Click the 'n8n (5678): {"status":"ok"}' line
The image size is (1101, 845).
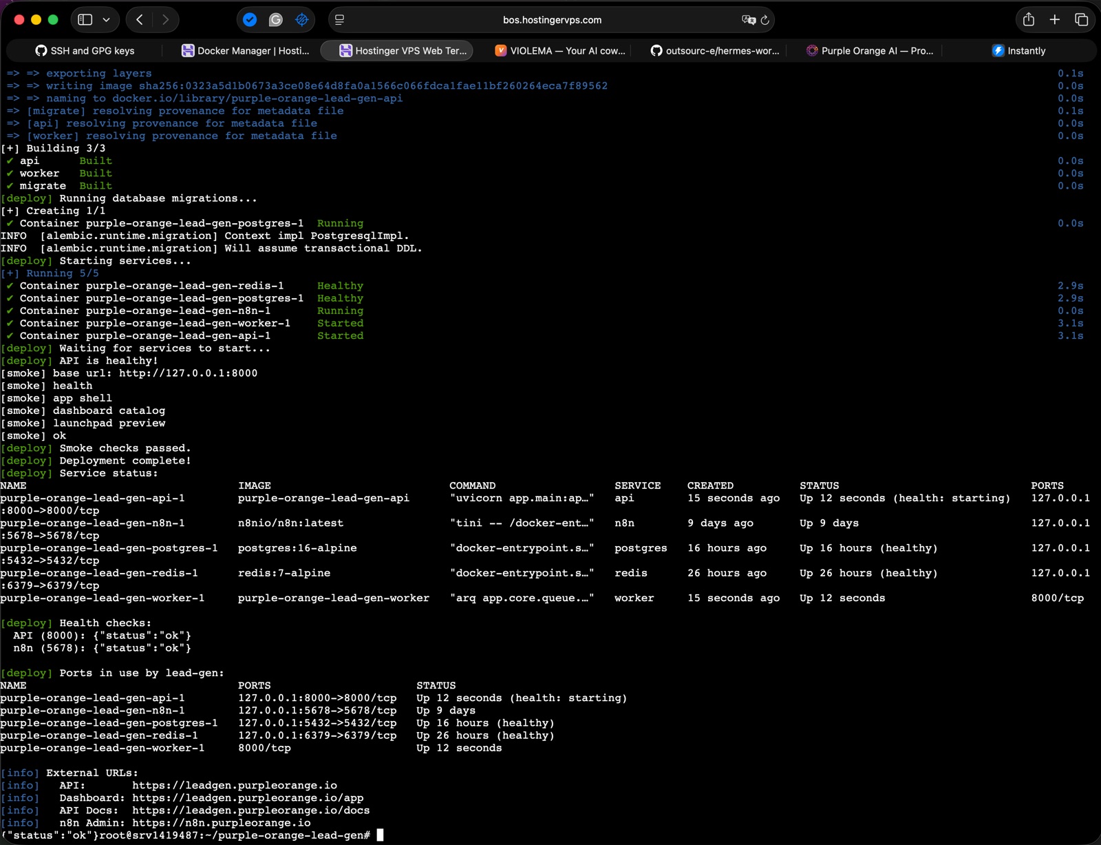click(x=102, y=648)
